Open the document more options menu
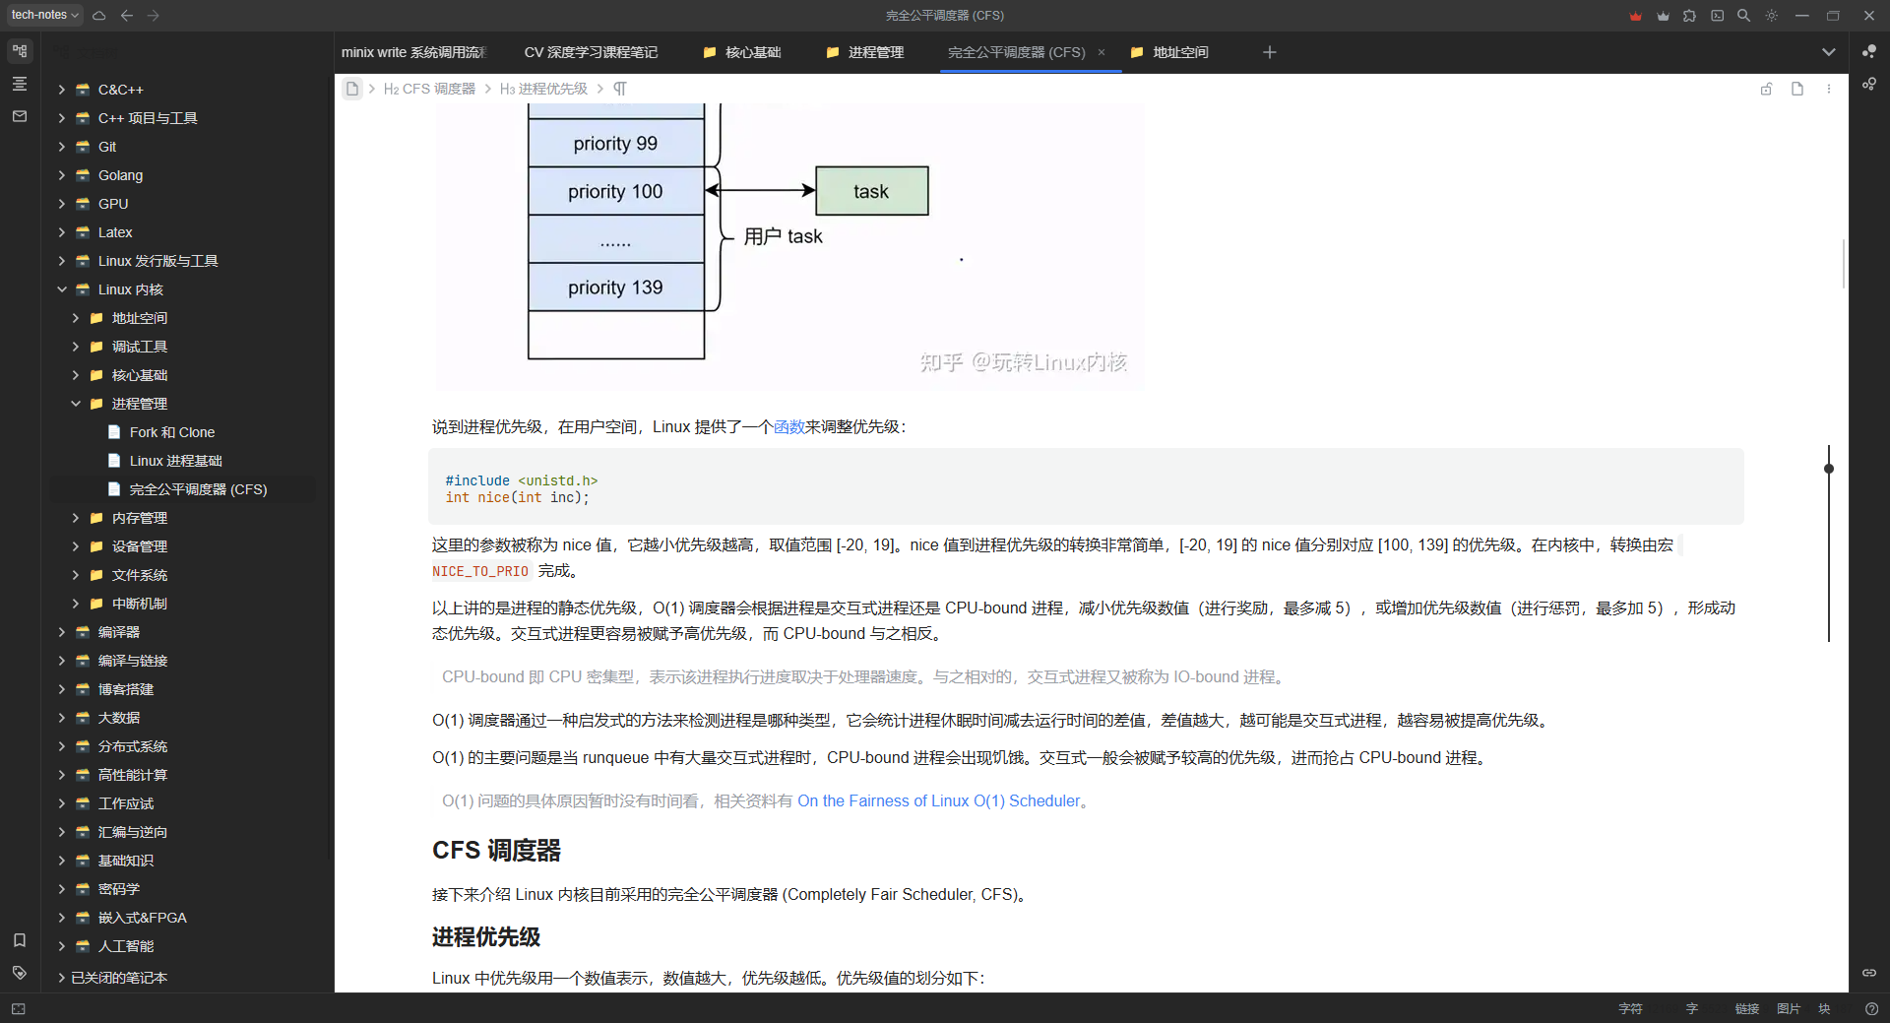The width and height of the screenshot is (1890, 1023). [x=1829, y=89]
